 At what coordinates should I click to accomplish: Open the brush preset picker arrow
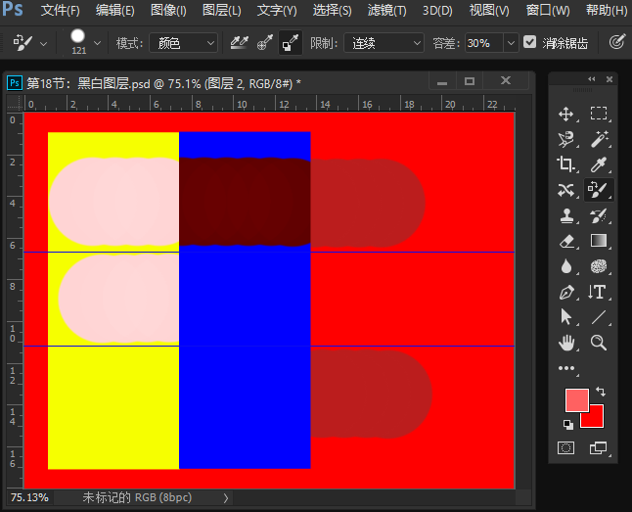pyautogui.click(x=97, y=43)
